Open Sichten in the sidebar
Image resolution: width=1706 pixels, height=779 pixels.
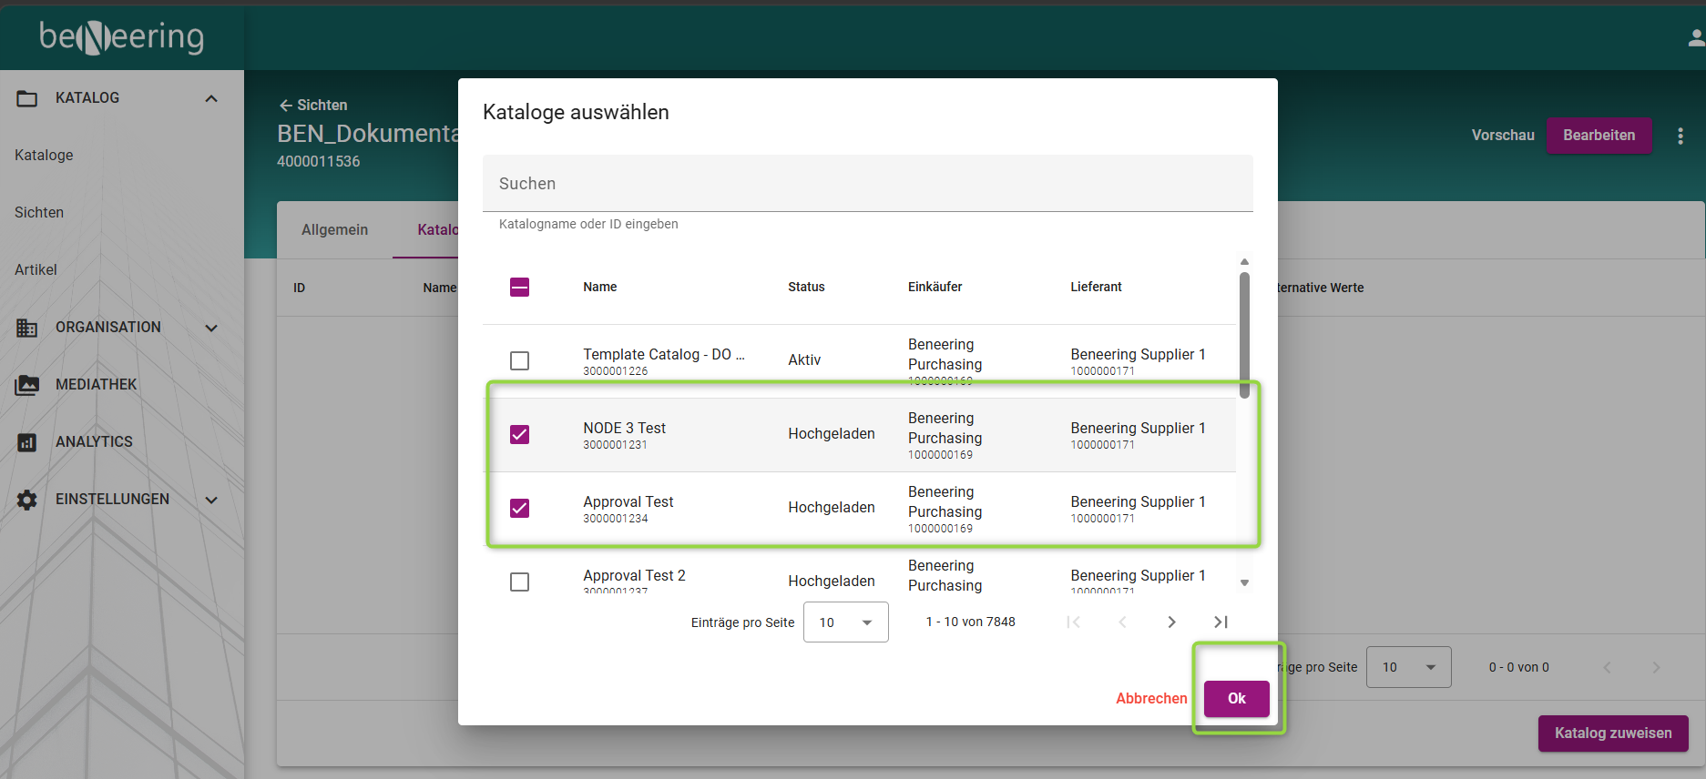click(39, 213)
